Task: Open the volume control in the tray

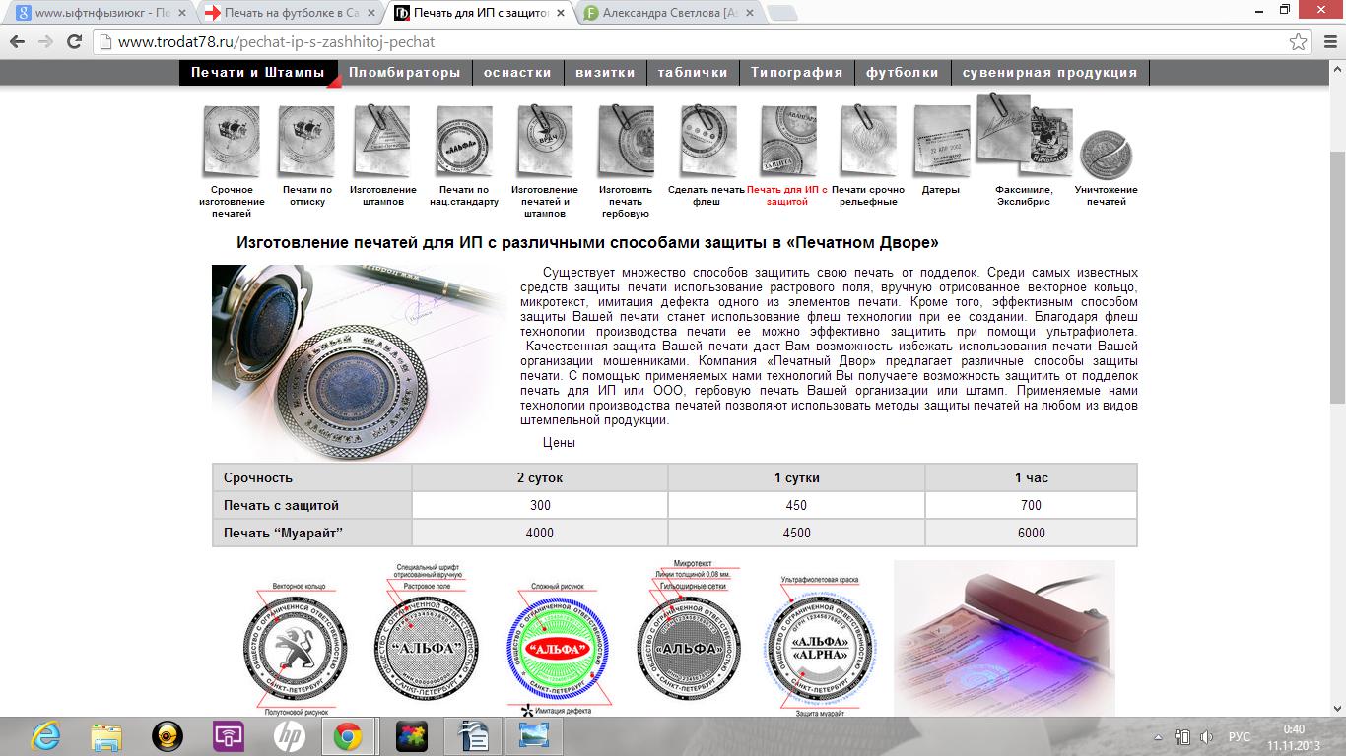Action: tap(1207, 737)
